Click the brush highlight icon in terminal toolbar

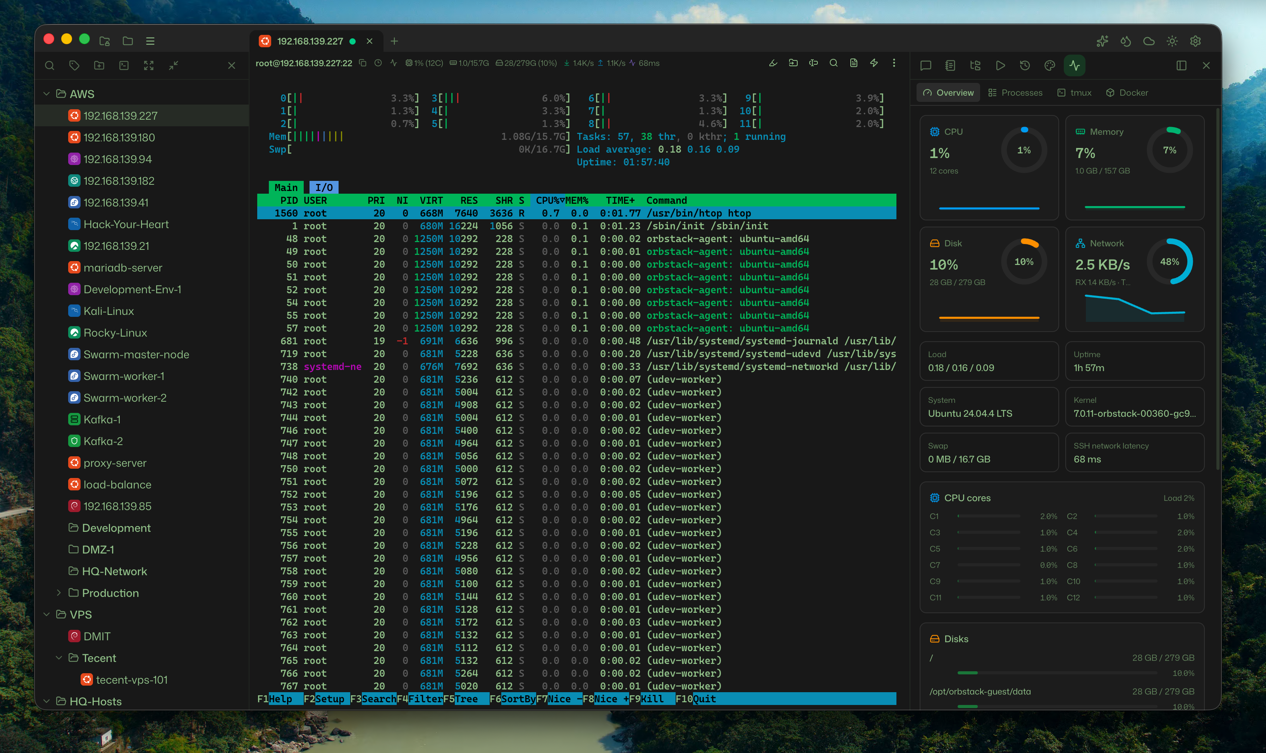773,63
